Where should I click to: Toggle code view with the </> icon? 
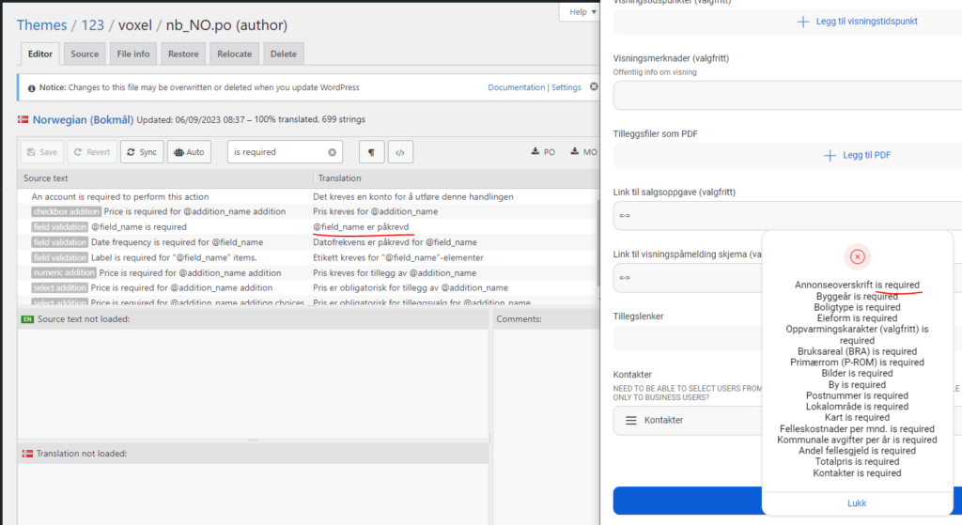pos(400,152)
